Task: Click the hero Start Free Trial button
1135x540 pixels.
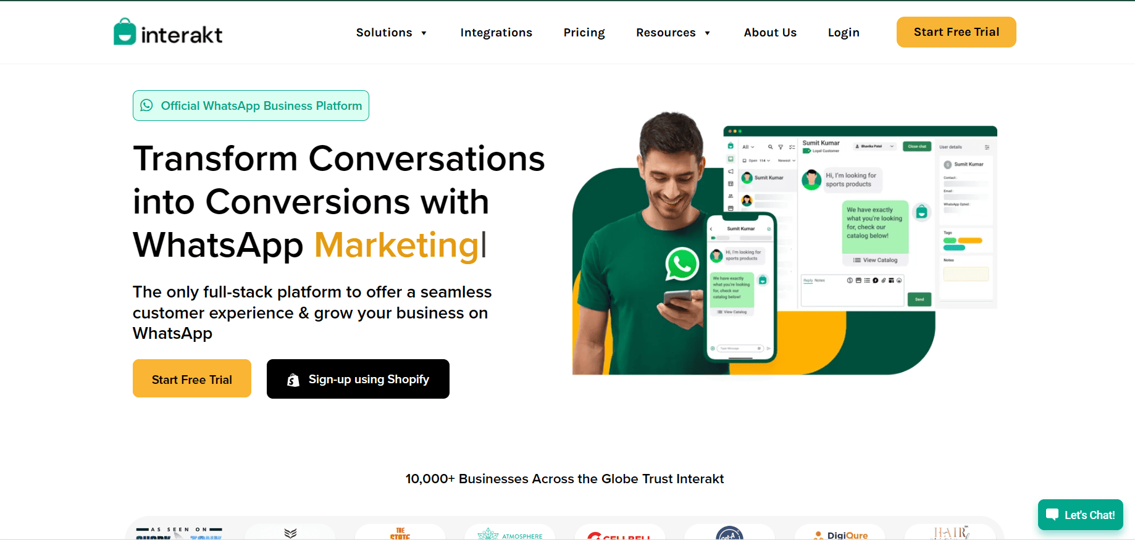Action: (192, 378)
